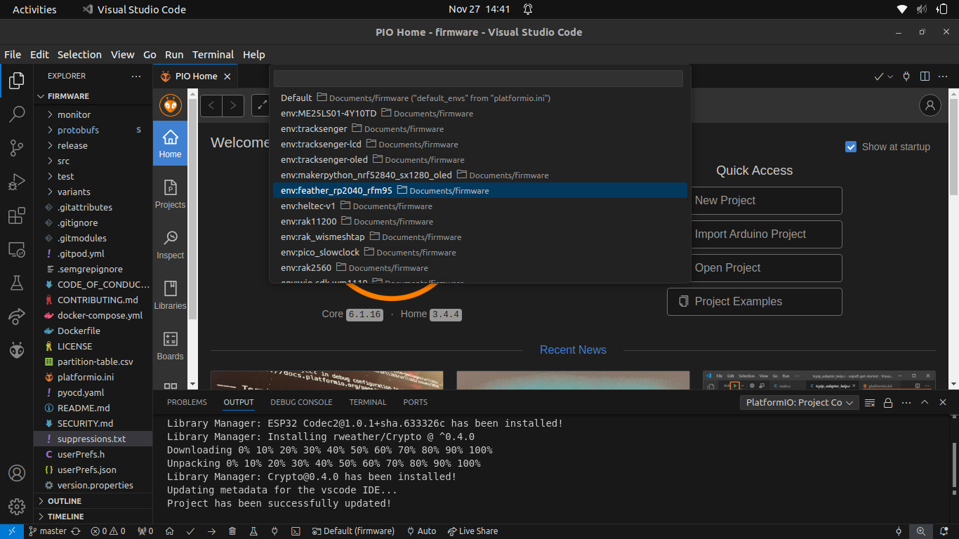The height and width of the screenshot is (539, 959).
Task: Open PIO Home Boards section
Action: click(170, 345)
